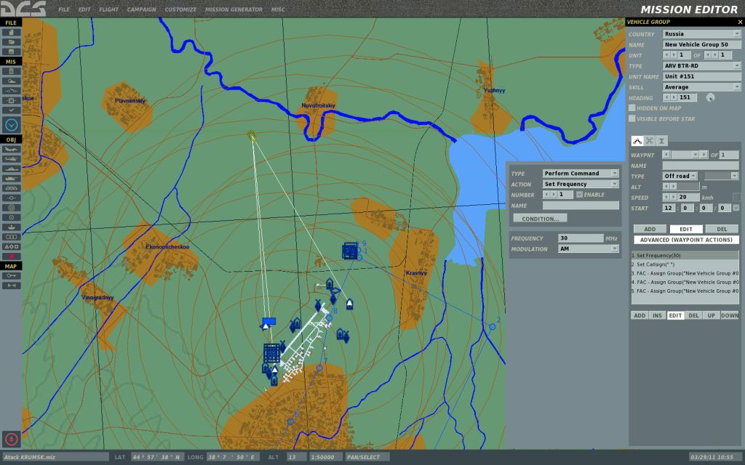745x465 pixels.
Task: Click the first icon under MAP section
Action: 12,275
